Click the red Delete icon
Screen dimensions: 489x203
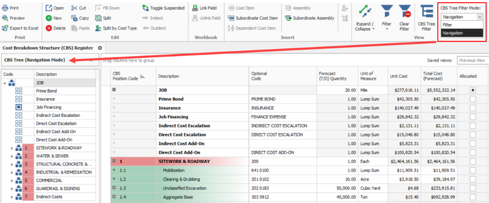(x=49, y=28)
